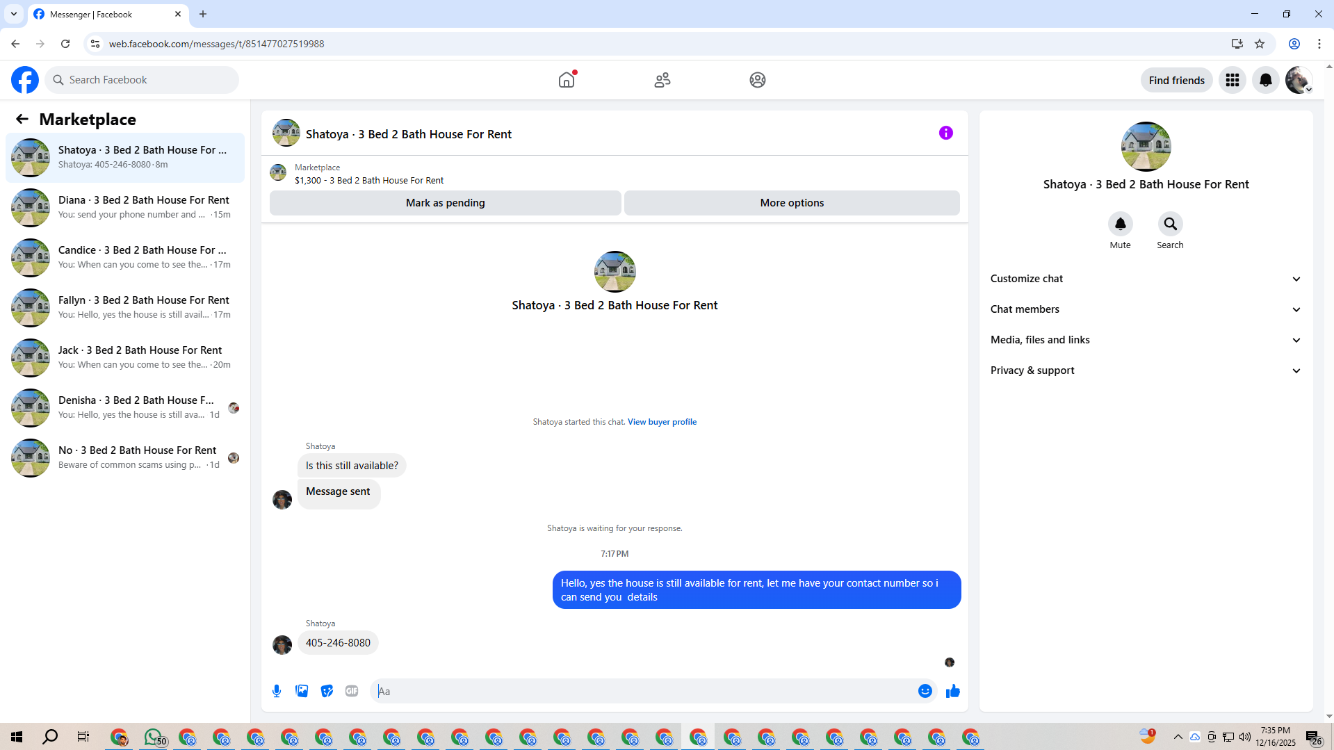Open the Jack conversation in the list
Screen dimensions: 1334x750
pos(125,358)
